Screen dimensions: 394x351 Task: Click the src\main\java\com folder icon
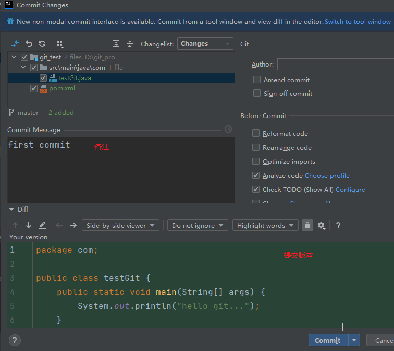click(x=43, y=68)
